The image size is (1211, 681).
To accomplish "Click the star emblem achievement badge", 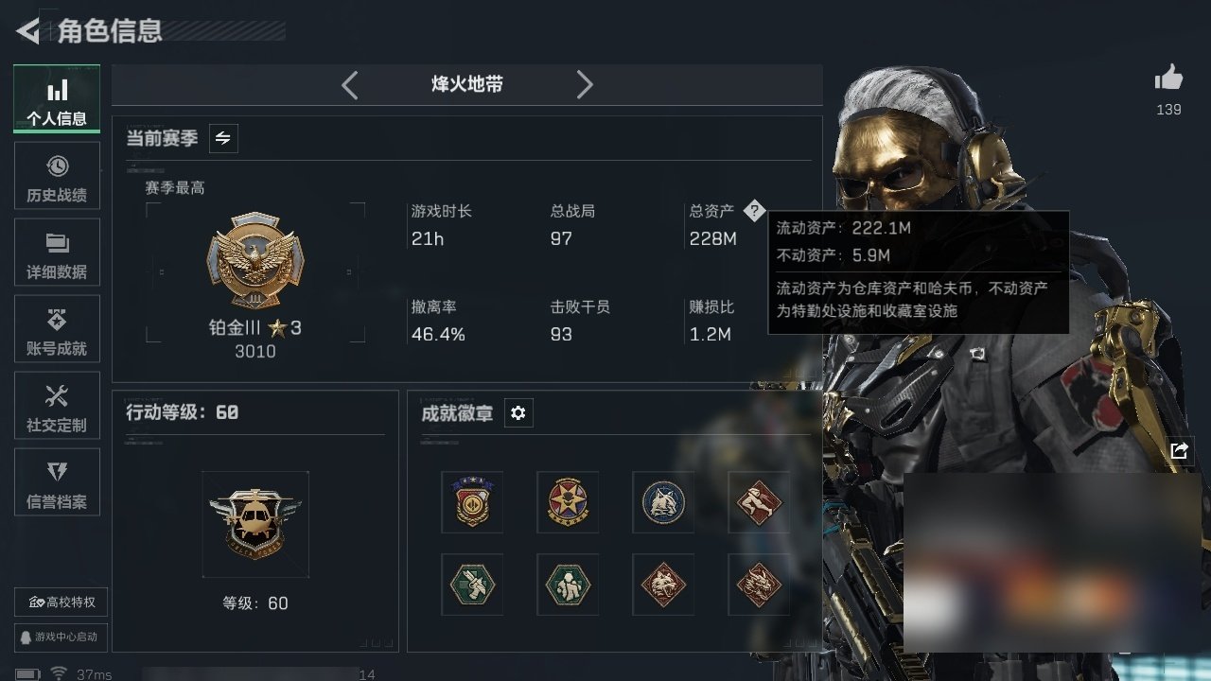I will [x=568, y=502].
